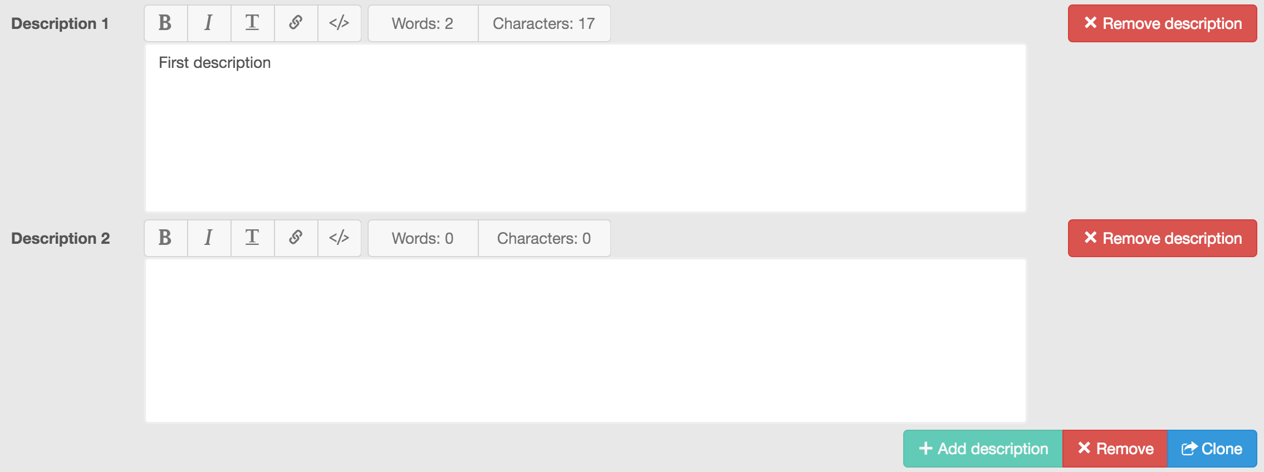
Task: Apply italic in Description 1 toolbar
Action: point(209,23)
